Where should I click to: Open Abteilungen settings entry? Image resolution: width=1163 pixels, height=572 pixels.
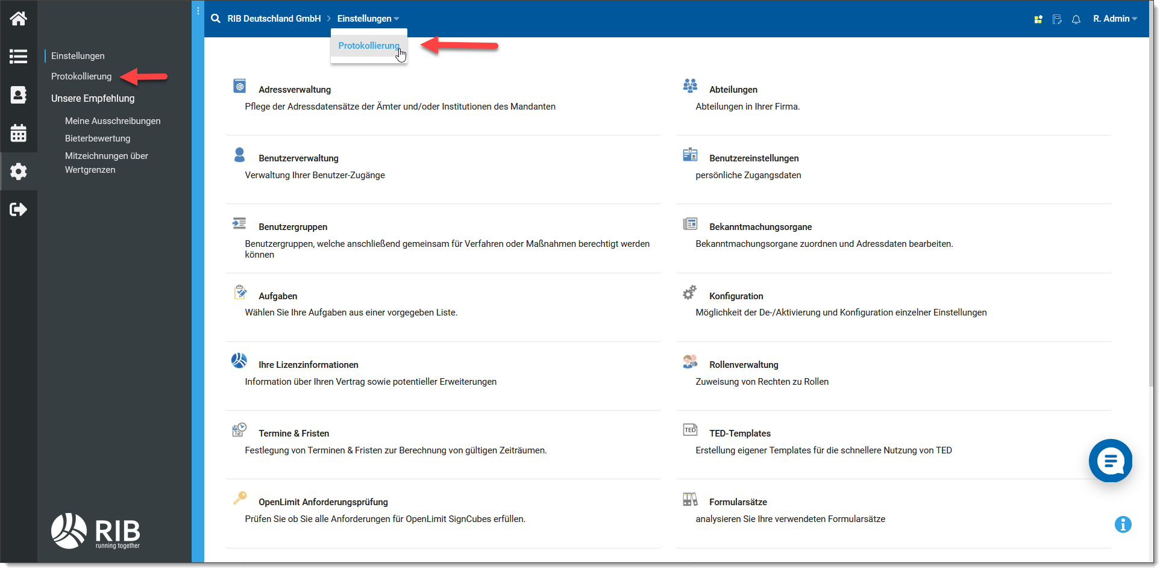click(733, 90)
